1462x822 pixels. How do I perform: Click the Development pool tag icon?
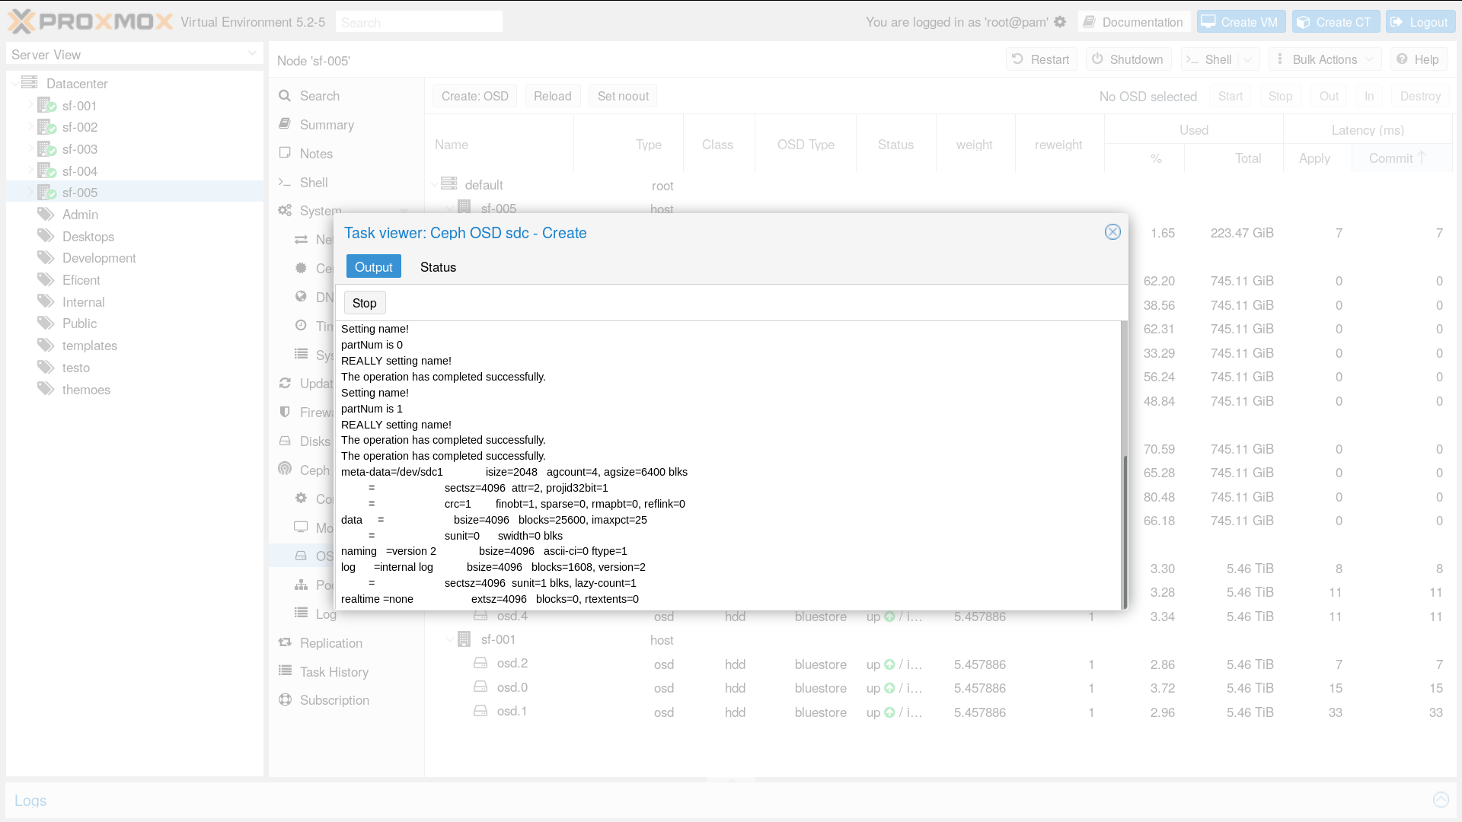pyautogui.click(x=46, y=257)
